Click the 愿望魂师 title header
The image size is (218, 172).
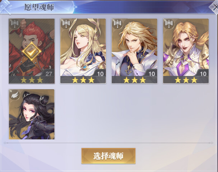pos(39,7)
